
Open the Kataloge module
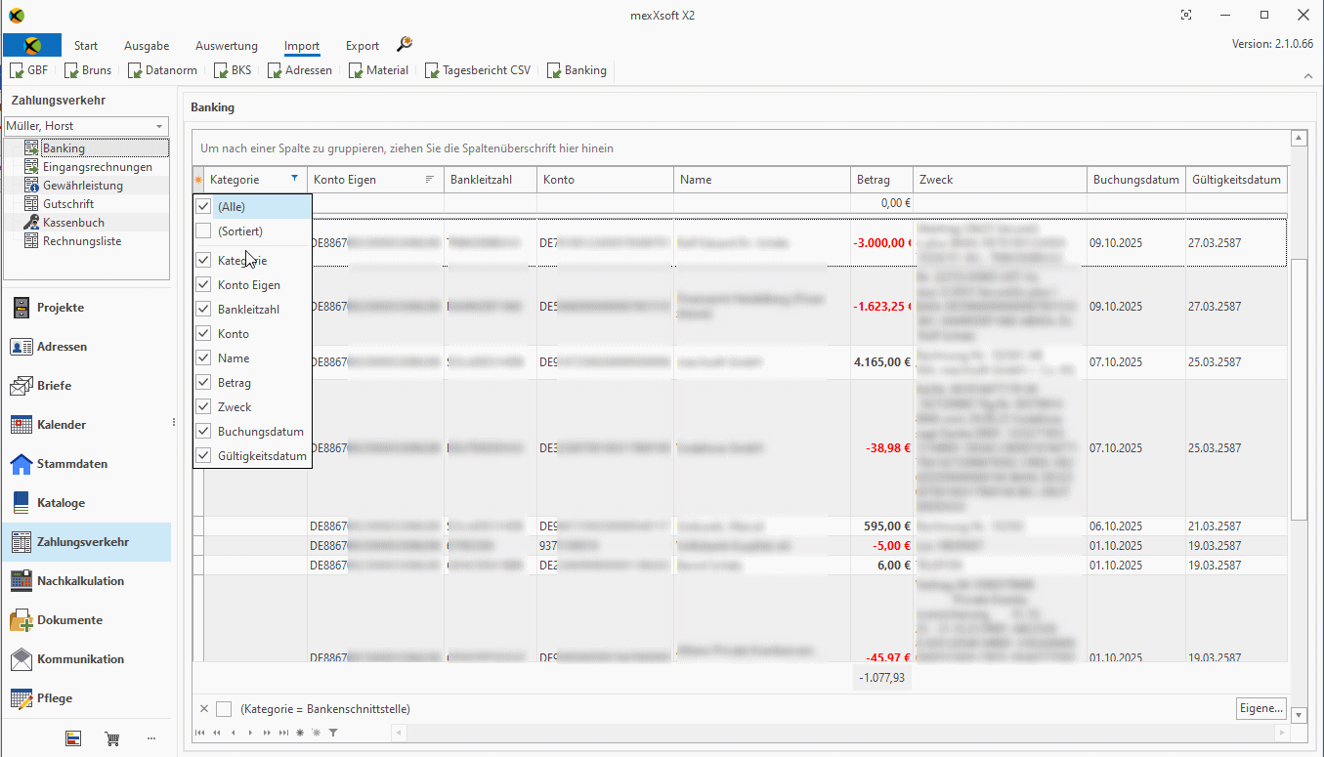(x=86, y=503)
